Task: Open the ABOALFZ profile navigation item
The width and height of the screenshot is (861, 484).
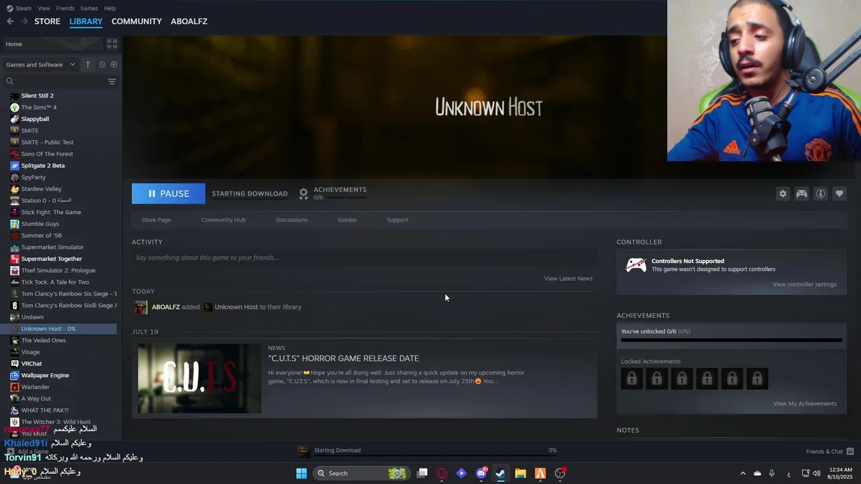Action: coord(189,22)
